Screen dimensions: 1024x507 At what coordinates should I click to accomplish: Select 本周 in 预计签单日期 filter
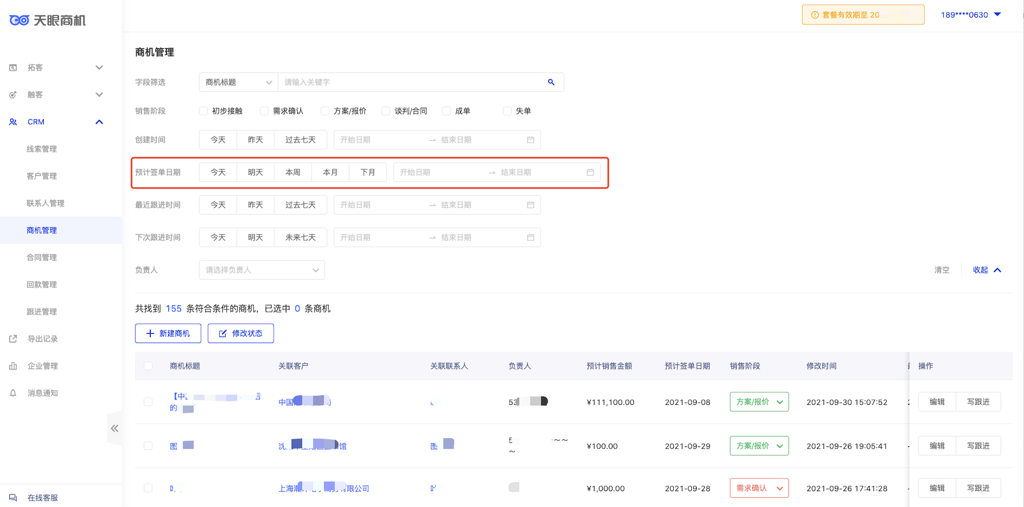coord(293,172)
